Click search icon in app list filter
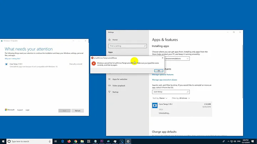Screen dimensions: 257x144 [188, 92]
